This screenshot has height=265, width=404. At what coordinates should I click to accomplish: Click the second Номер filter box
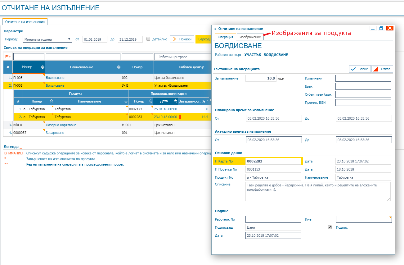point(137,57)
